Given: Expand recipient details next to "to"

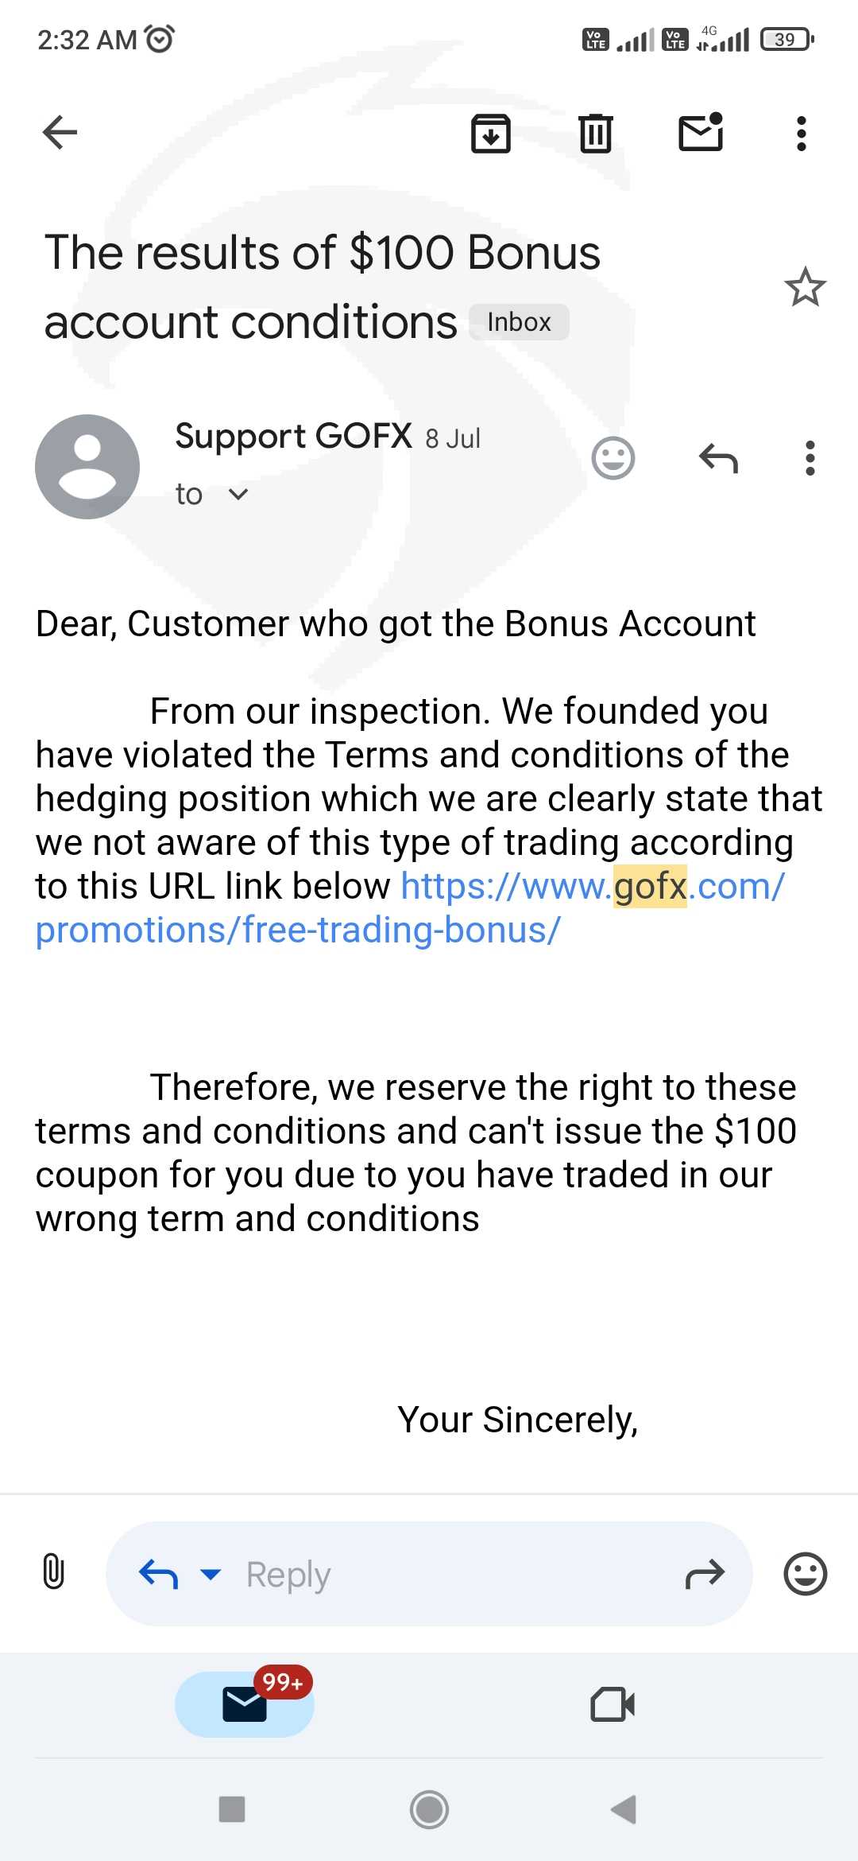Looking at the screenshot, I should point(238,495).
